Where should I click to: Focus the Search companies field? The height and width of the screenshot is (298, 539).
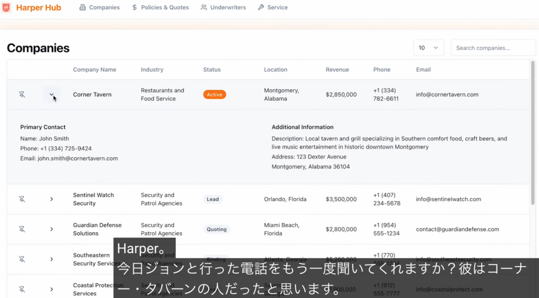pos(493,48)
